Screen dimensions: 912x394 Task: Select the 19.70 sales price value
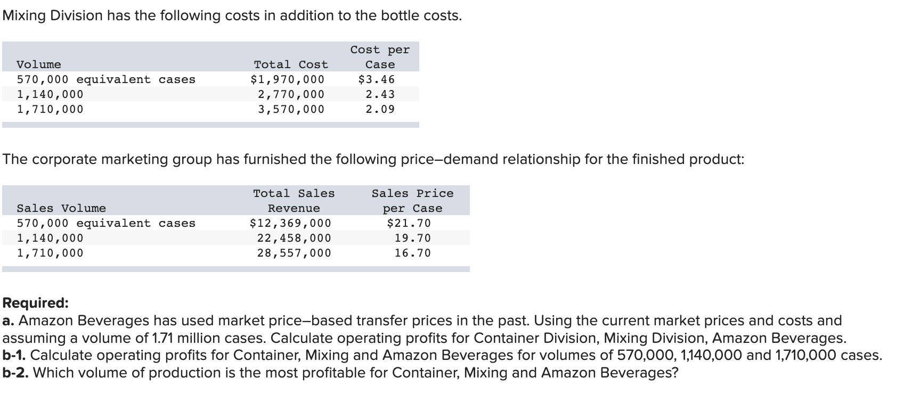point(412,238)
